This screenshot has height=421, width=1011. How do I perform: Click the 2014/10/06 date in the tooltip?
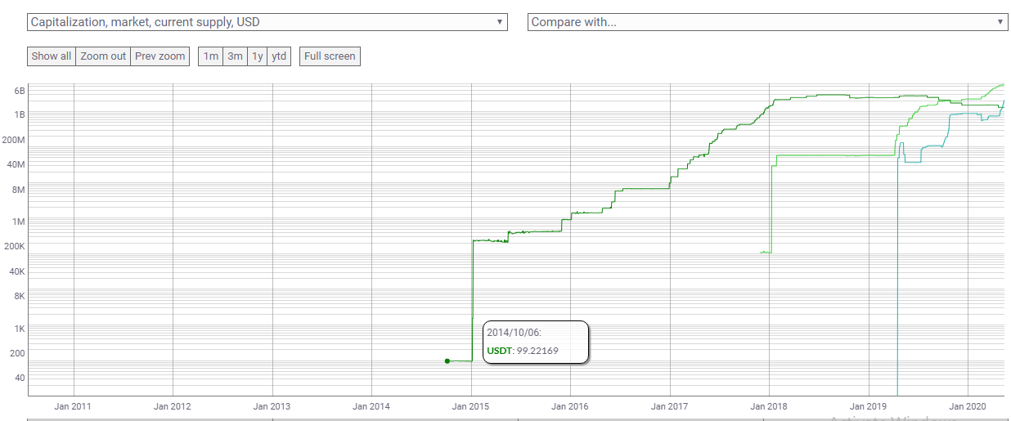pos(514,333)
